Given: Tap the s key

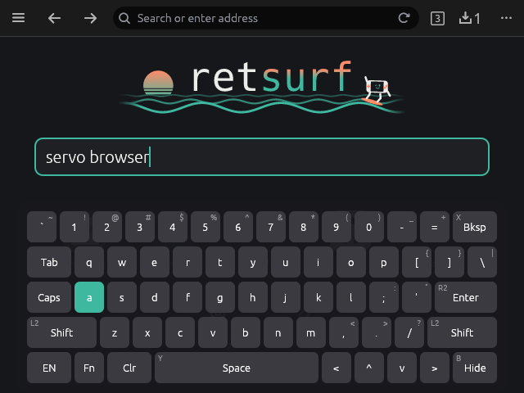Looking at the screenshot, I should [x=122, y=297].
